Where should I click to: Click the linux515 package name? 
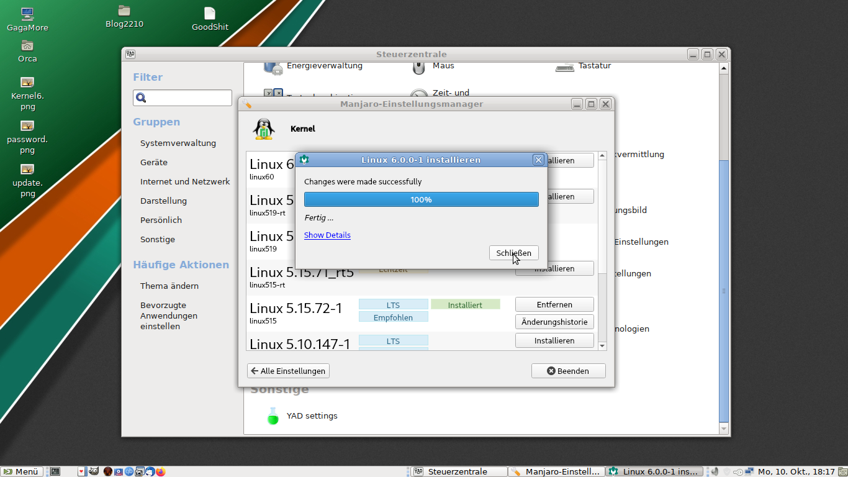pos(263,321)
